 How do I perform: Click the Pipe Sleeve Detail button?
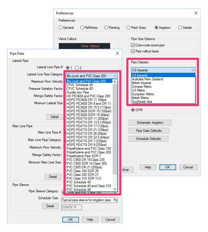click(50, 206)
